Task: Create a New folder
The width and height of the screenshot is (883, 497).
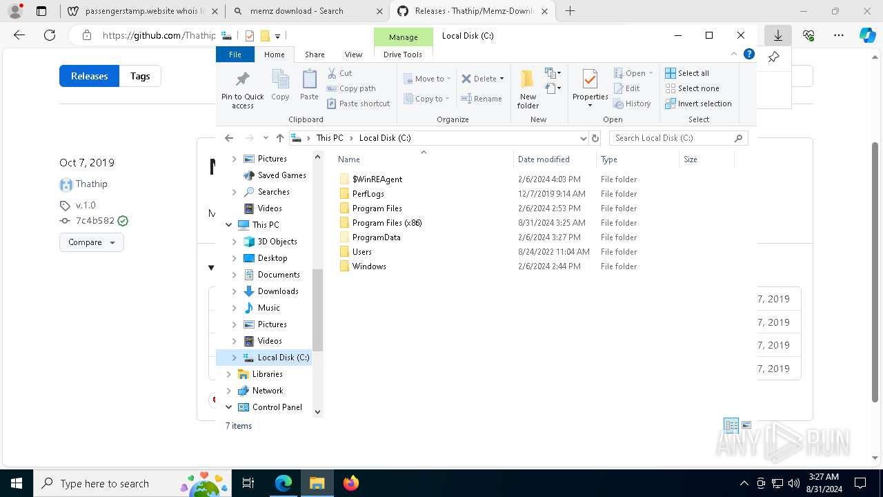Action: click(x=528, y=89)
